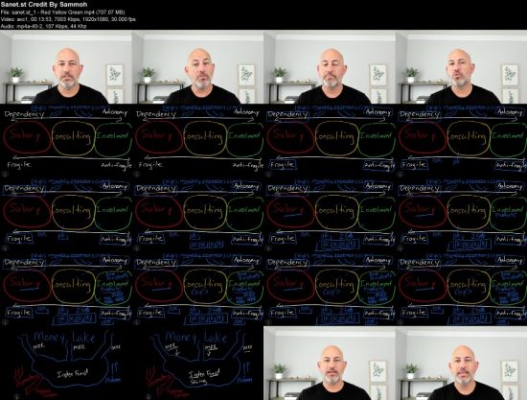
Task: Select the red Salary circle in first diagram frame
Action: (27, 137)
